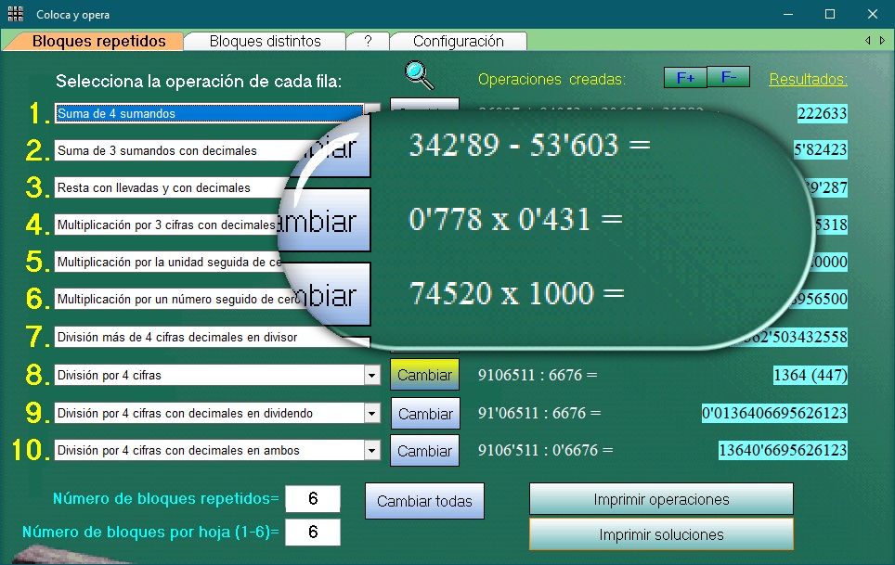Expand row 8 'División por 4 cifras' dropdown
The image size is (895, 565).
point(371,376)
